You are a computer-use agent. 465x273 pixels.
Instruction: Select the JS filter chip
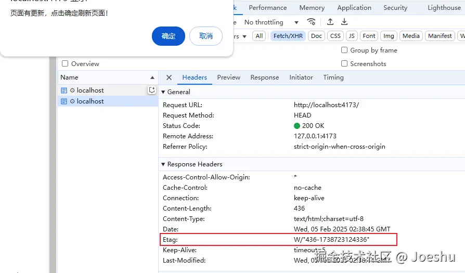(x=352, y=36)
